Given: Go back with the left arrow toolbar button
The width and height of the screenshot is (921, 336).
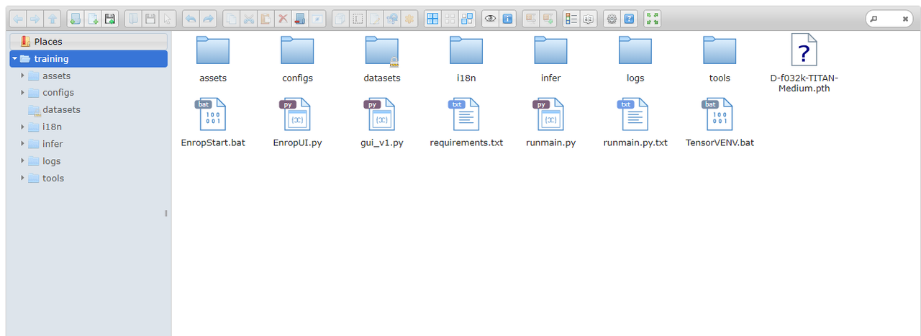Looking at the screenshot, I should (x=17, y=19).
